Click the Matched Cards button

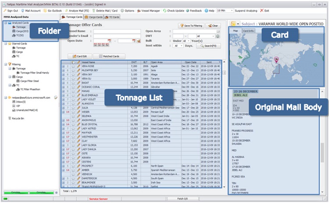[112, 56]
